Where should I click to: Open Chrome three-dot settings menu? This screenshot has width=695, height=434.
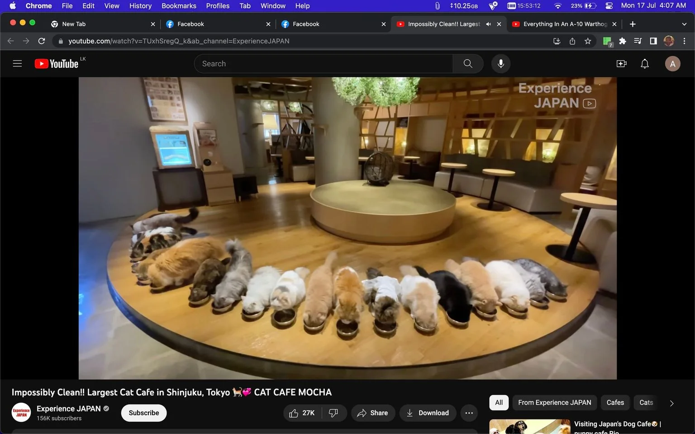click(x=684, y=41)
